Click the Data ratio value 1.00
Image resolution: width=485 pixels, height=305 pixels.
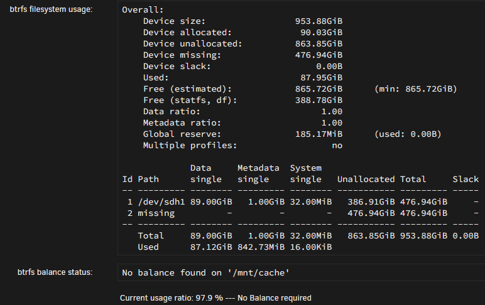pyautogui.click(x=332, y=112)
